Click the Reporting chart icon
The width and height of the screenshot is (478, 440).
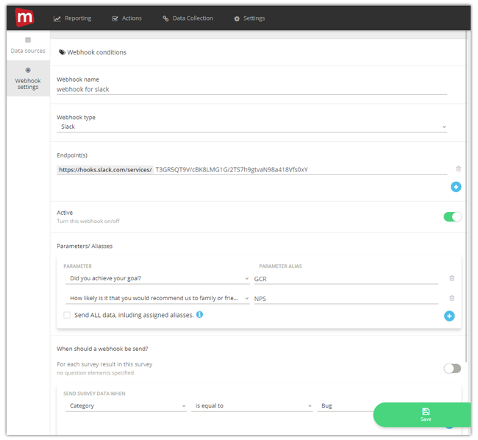(x=57, y=19)
